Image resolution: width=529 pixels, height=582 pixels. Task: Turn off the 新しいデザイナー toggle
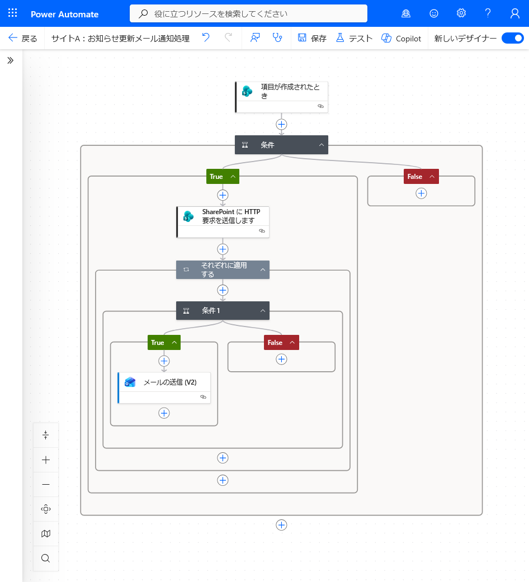[x=512, y=38]
